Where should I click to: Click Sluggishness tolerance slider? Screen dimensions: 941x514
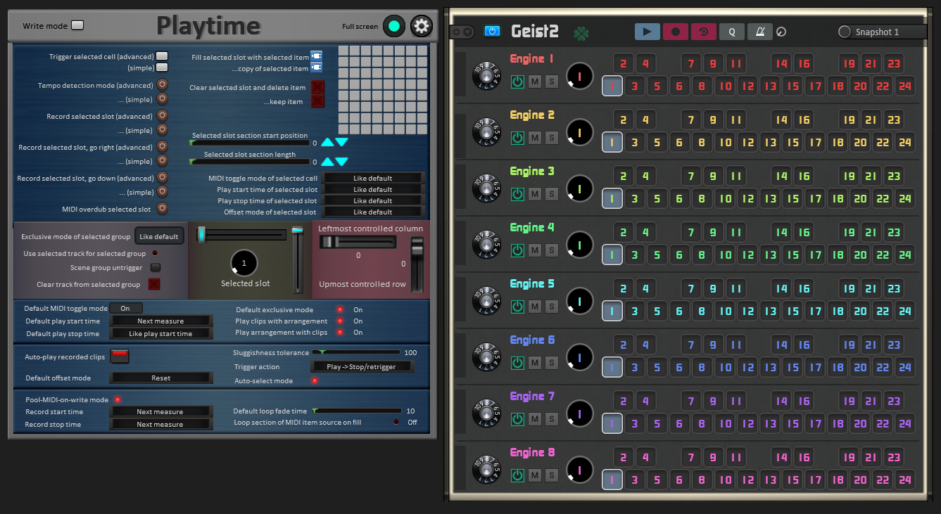357,352
